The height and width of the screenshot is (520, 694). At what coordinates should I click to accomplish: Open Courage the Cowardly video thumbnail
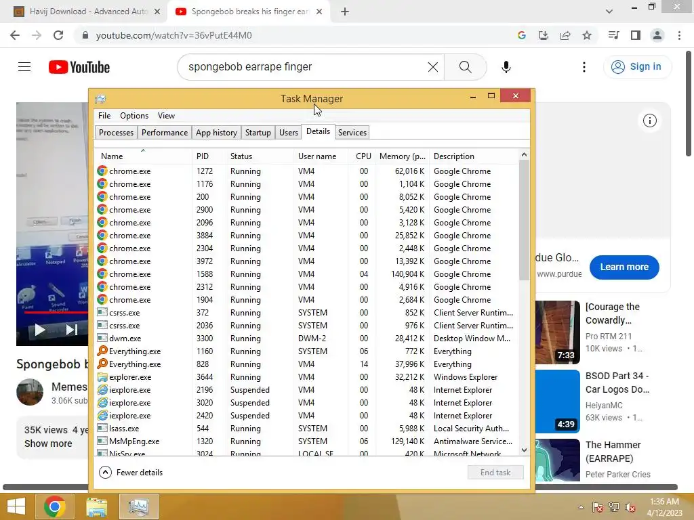557,332
